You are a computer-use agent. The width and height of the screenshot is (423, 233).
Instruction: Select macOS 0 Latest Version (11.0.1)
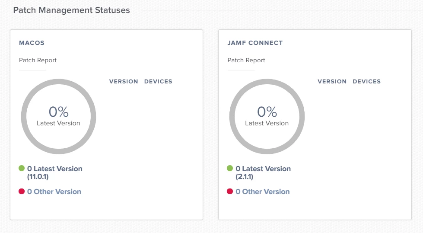click(x=55, y=172)
